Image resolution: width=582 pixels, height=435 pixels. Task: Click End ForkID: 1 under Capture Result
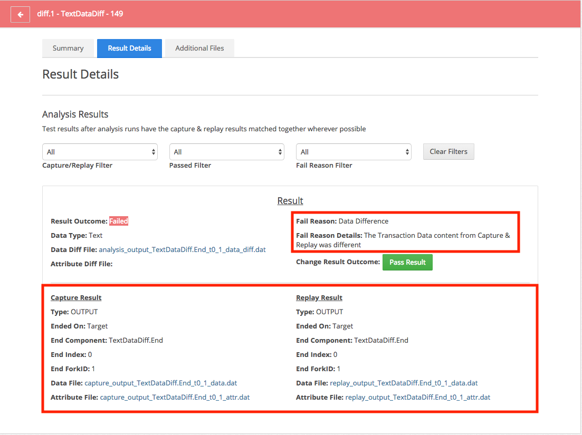73,369
